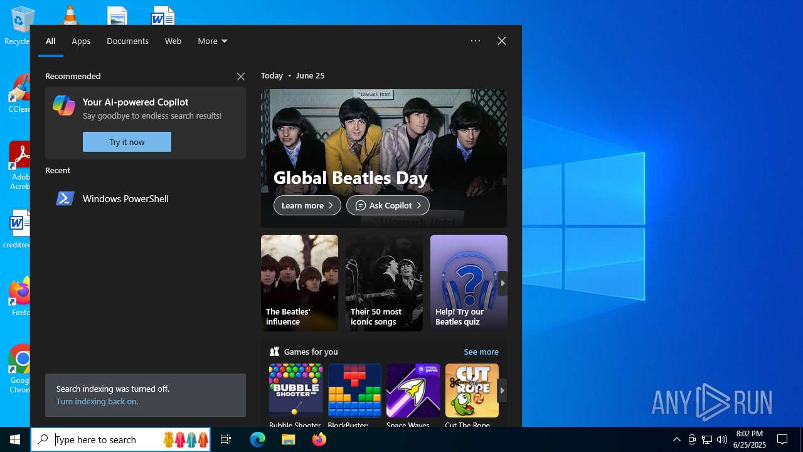
Task: Launch Microsoft Edge from the taskbar
Action: click(x=258, y=439)
